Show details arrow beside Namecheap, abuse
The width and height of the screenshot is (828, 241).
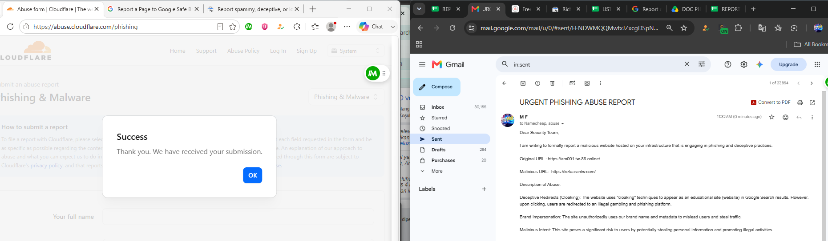(562, 124)
